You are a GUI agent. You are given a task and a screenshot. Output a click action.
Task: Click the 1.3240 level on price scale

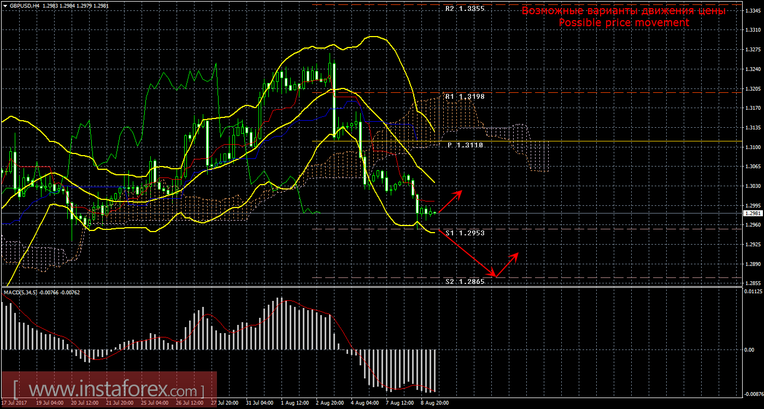tap(753, 69)
